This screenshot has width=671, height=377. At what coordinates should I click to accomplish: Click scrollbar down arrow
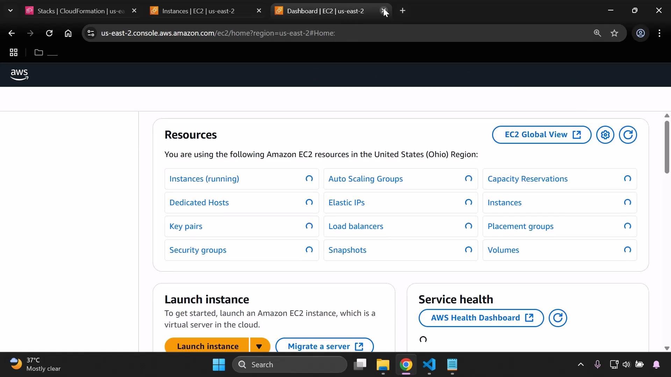(667, 348)
